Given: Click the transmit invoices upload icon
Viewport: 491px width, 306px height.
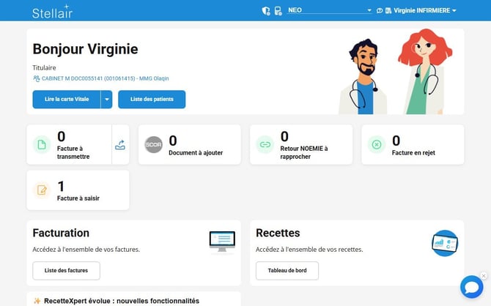Looking at the screenshot, I should point(120,145).
